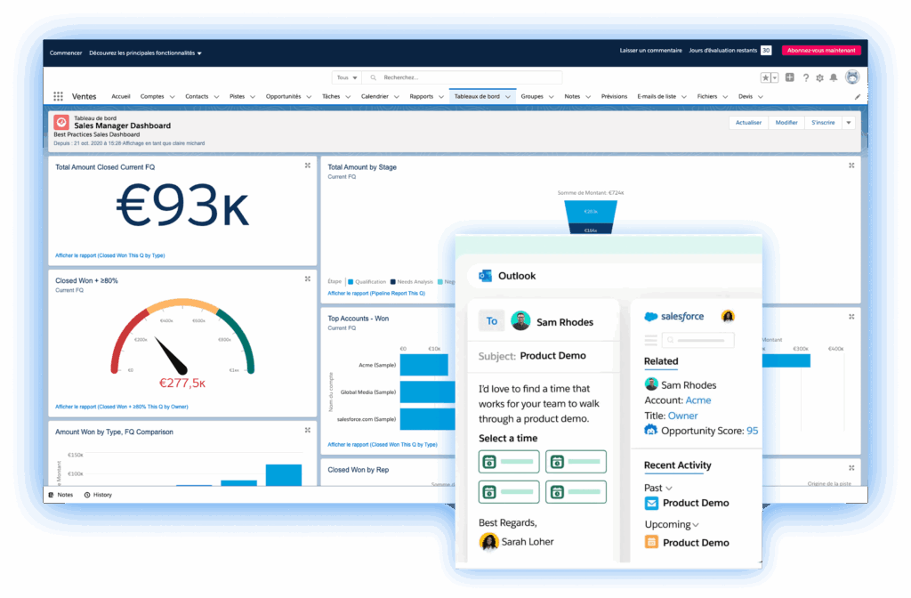Click the pencil icon to edit navigation
The width and height of the screenshot is (911, 598).
(x=858, y=96)
